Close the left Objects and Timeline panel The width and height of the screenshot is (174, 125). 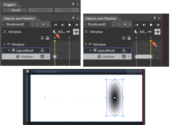click(77, 18)
